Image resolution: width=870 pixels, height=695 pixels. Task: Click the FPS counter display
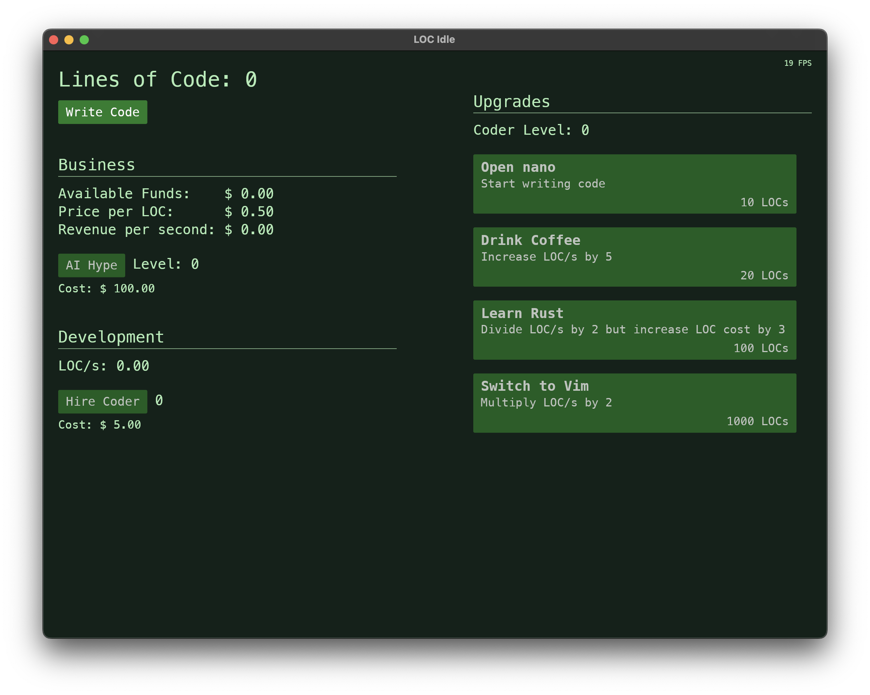click(797, 63)
